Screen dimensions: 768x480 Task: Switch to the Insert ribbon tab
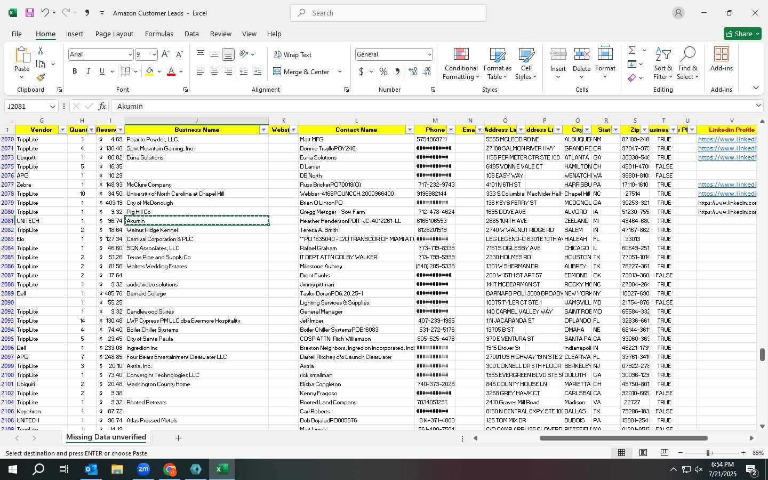tap(75, 34)
